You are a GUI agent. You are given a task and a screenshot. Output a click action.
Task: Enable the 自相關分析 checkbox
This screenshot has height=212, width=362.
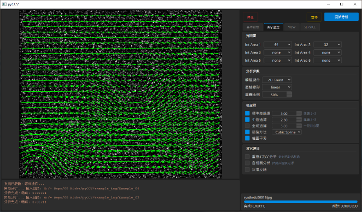tap(248, 163)
